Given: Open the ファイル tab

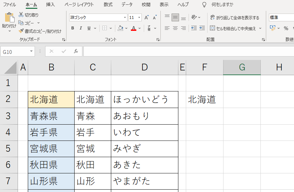Looking at the screenshot, I should [9, 4].
